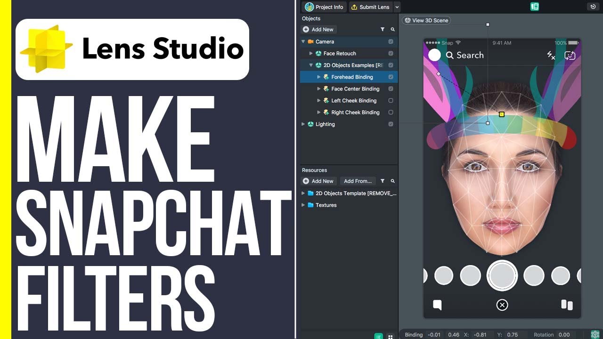The width and height of the screenshot is (603, 339).
Task: Expand the Lighting object
Action: (x=303, y=124)
